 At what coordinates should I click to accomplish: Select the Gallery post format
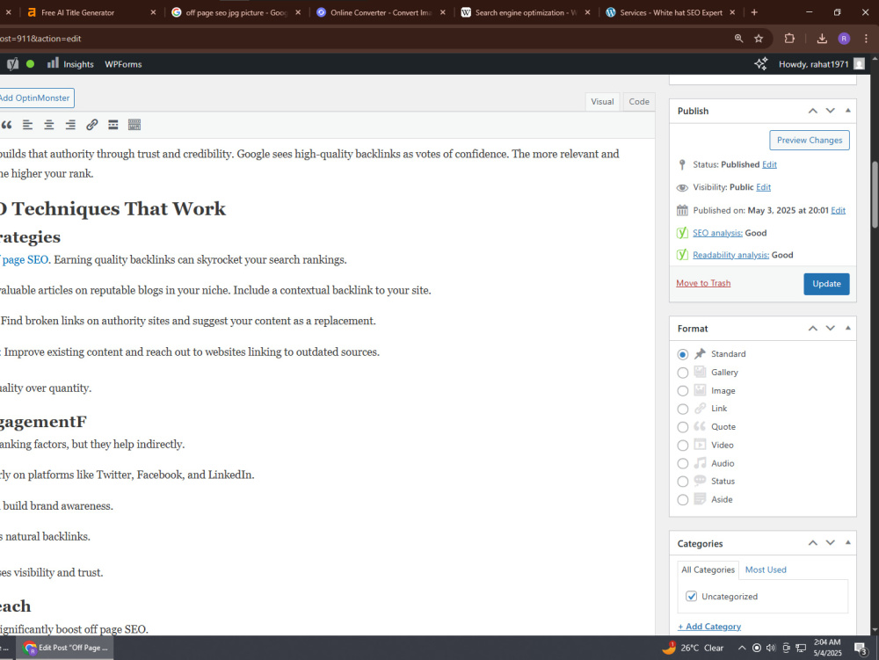(682, 373)
